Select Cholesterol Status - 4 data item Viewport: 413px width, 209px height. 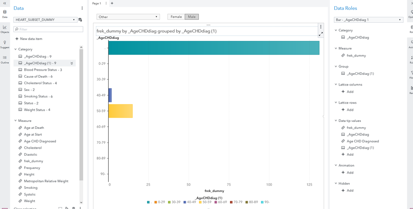click(40, 83)
